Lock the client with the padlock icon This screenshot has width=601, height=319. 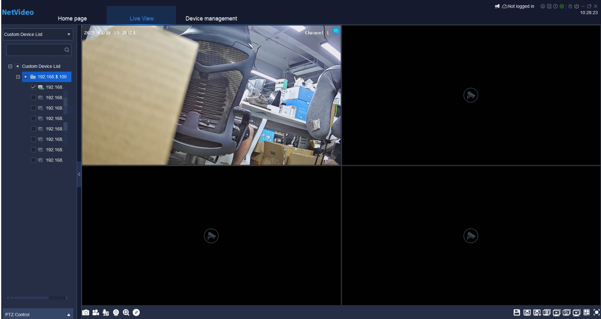[570, 6]
